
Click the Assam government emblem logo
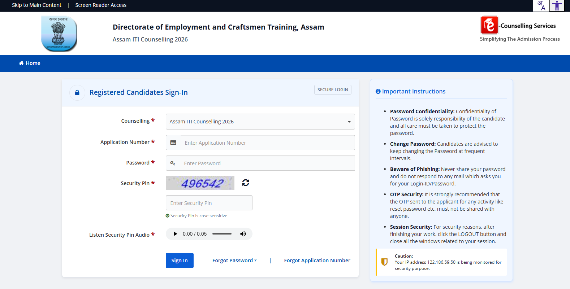coord(59,34)
